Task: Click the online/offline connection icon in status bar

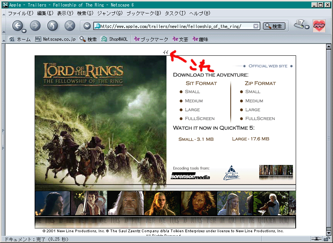Action: tap(316, 239)
